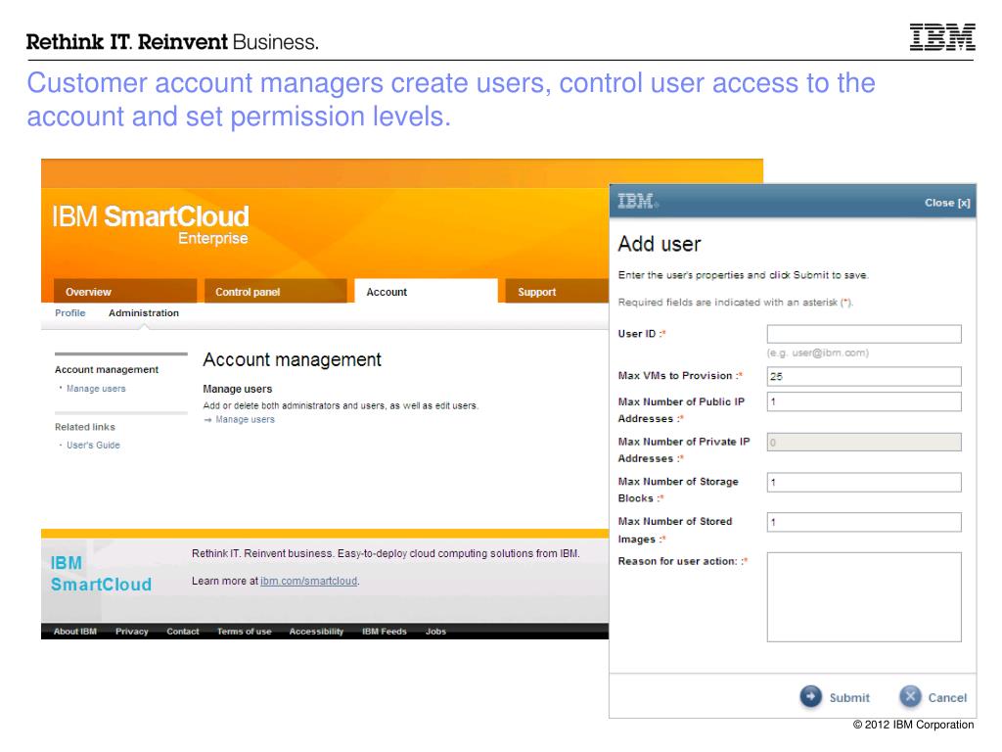The width and height of the screenshot is (1002, 752).
Task: Select the Administration sub-tab
Action: 144,312
